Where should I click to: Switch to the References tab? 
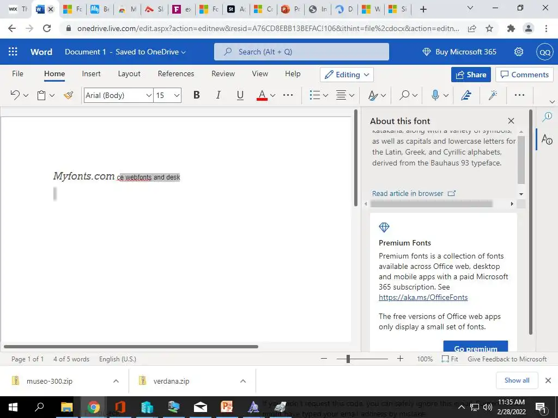(176, 73)
